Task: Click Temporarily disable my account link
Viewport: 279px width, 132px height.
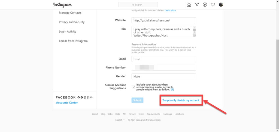Action: pos(181,100)
